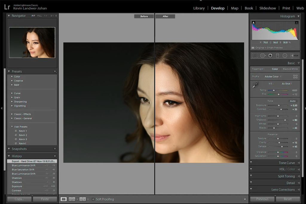Image resolution: width=306 pixels, height=204 pixels.
Task: Collapse the Histogram panel
Action: click(299, 16)
